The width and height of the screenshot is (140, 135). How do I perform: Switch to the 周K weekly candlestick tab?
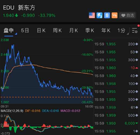57,31
